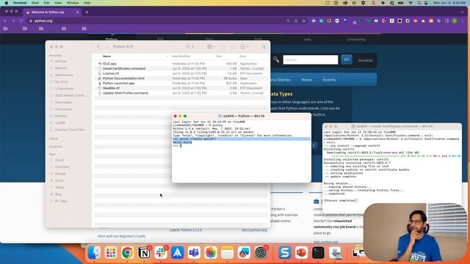Click the GO search button on python.org

point(346,59)
